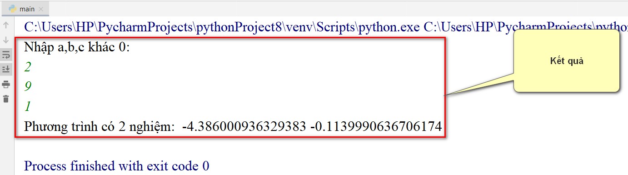628x175 pixels.
Task: Click the print console output icon
Action: click(x=6, y=84)
